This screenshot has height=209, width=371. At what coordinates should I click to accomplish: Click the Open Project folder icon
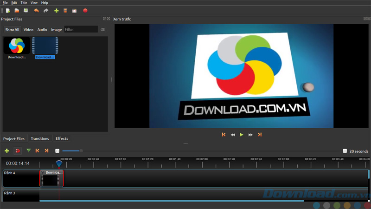17,11
